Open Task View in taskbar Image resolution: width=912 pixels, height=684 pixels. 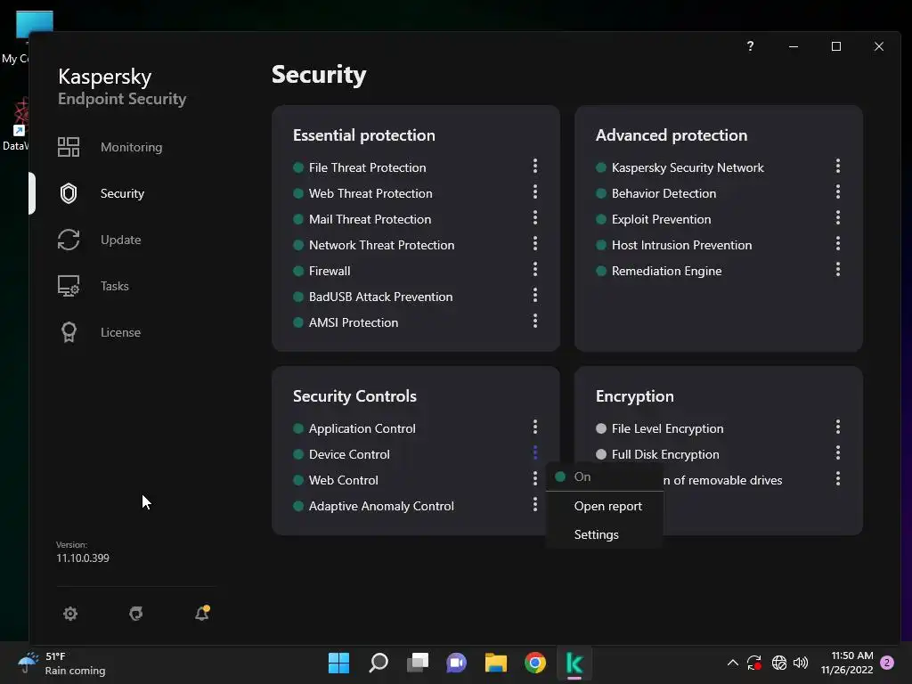pyautogui.click(x=418, y=663)
